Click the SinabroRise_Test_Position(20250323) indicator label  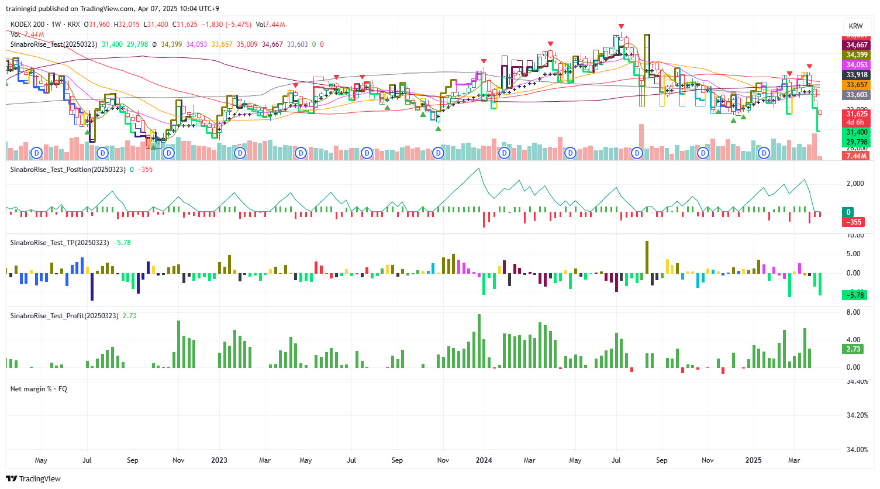pos(68,170)
